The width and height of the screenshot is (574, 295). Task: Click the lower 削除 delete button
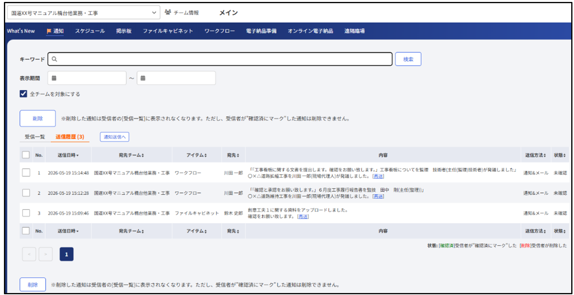pyautogui.click(x=33, y=285)
